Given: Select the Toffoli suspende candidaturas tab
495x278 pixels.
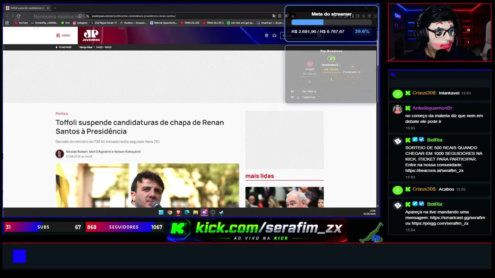Looking at the screenshot, I should click(27, 8).
